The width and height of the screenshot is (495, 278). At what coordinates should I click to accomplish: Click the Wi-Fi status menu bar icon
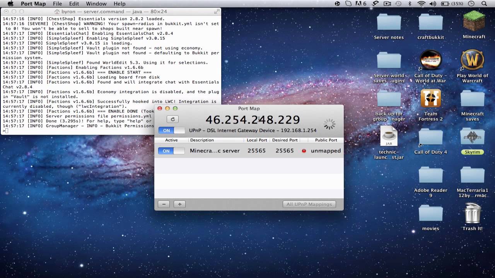421,3
